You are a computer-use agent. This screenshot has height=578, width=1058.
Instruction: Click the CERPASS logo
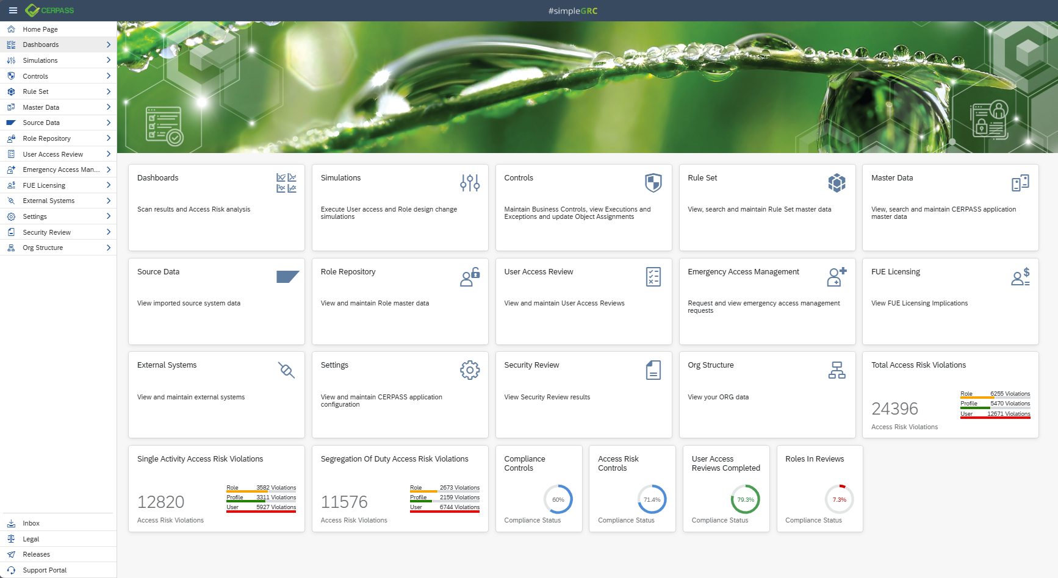(49, 10)
